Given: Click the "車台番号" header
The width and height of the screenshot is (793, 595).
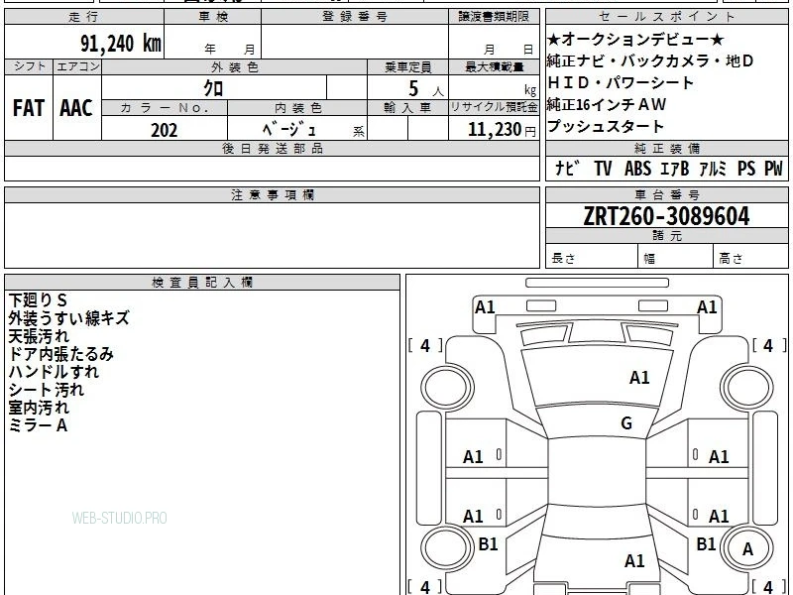Looking at the screenshot, I should point(666,194).
